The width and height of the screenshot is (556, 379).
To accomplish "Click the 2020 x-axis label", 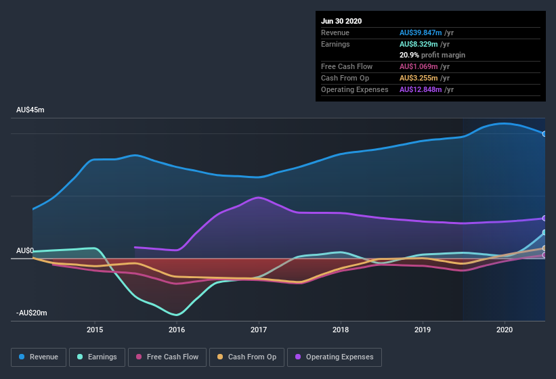I will [505, 330].
